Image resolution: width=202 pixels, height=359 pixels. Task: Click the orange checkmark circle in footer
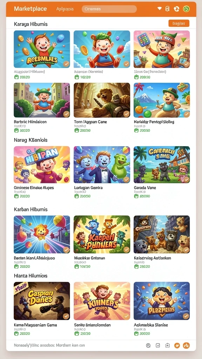coord(177,345)
